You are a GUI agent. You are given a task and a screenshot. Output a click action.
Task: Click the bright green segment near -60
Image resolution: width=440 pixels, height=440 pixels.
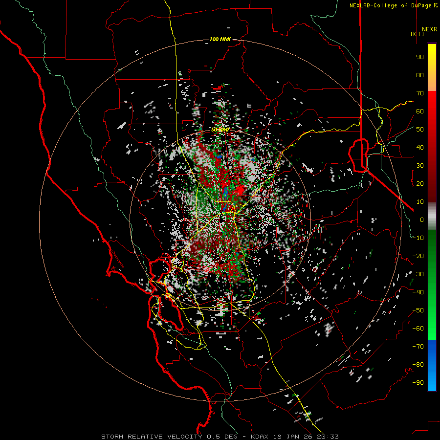click(x=432, y=331)
